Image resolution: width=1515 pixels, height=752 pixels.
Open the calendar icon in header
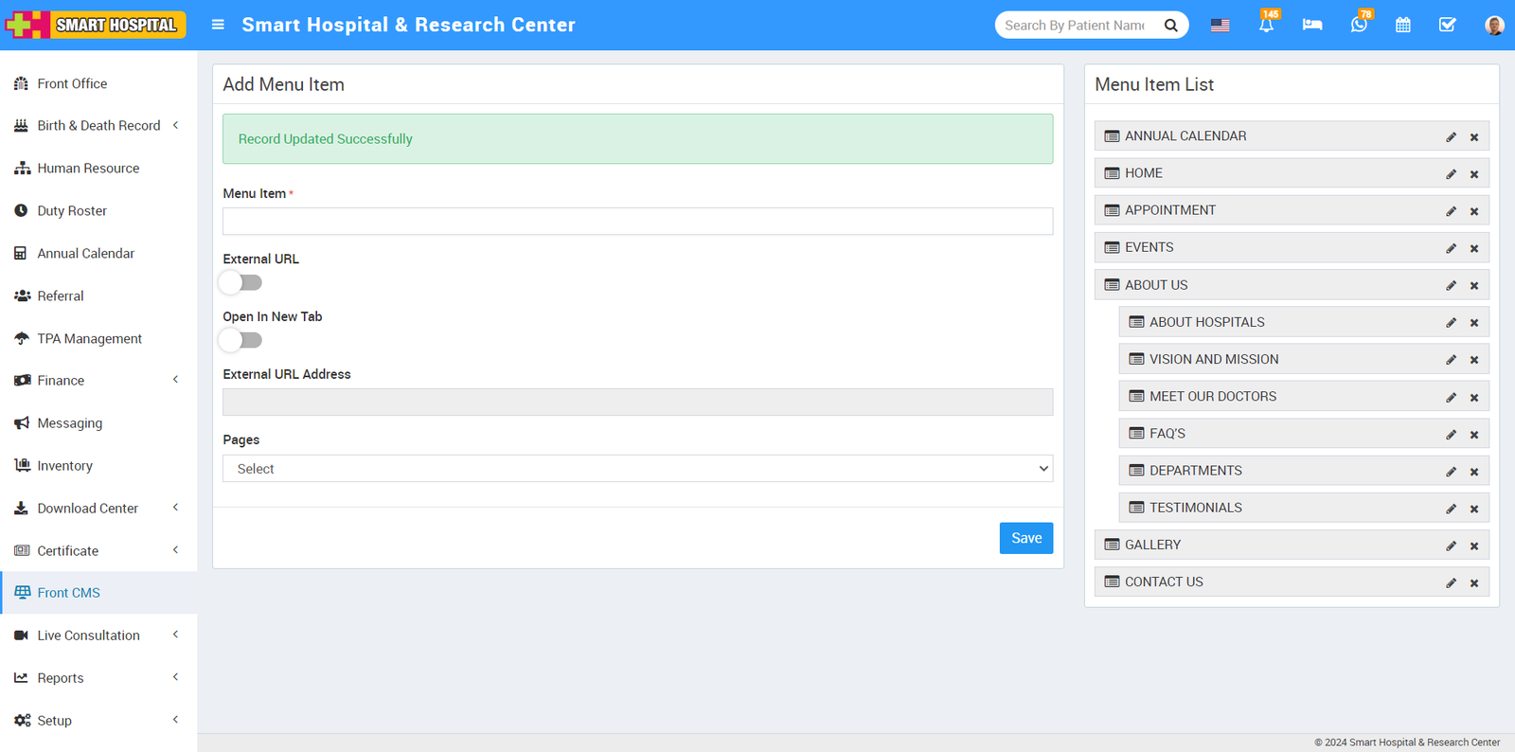click(1403, 26)
